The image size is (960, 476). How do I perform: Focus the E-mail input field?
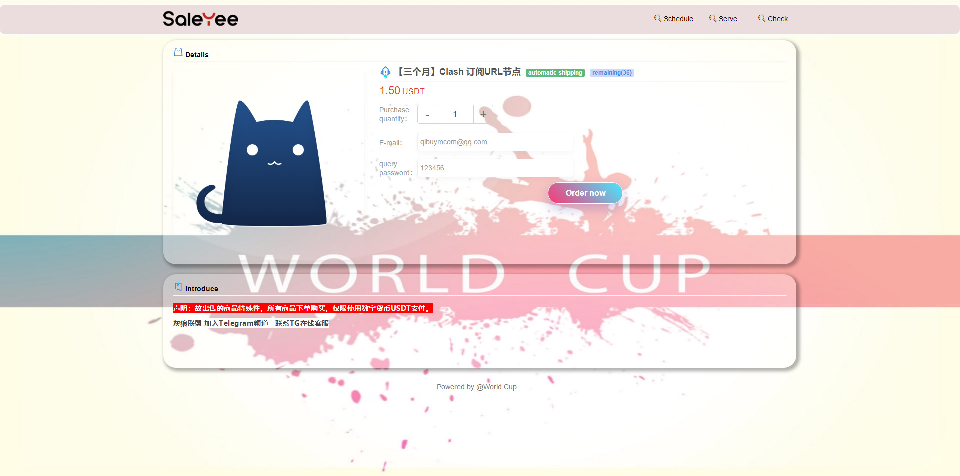(x=495, y=142)
